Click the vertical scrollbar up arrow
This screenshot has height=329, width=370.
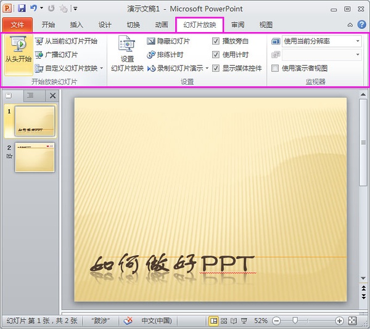click(363, 94)
